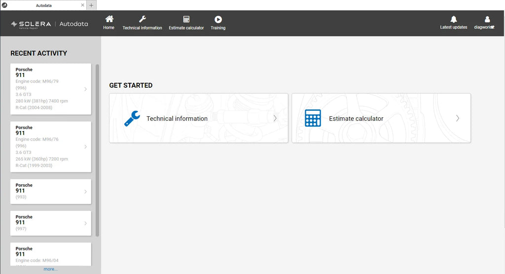Click the chevron on Technical information card

click(x=275, y=118)
